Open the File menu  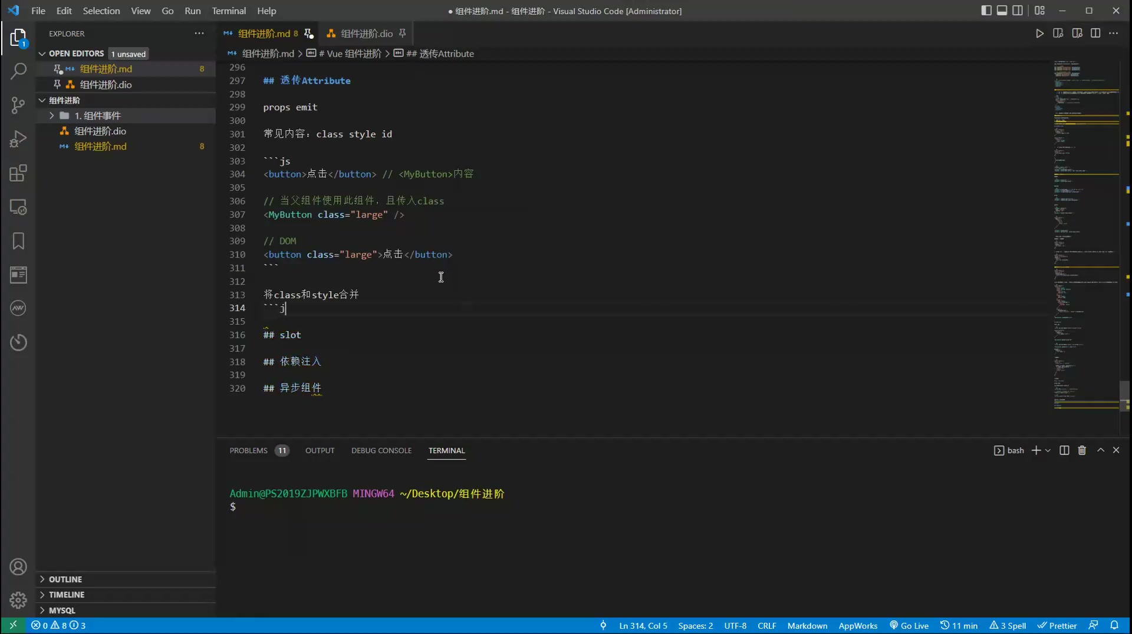38,11
